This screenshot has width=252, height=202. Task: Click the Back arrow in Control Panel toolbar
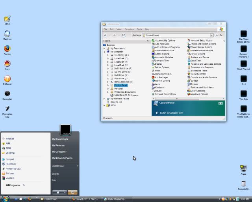pyautogui.click(x=105, y=35)
